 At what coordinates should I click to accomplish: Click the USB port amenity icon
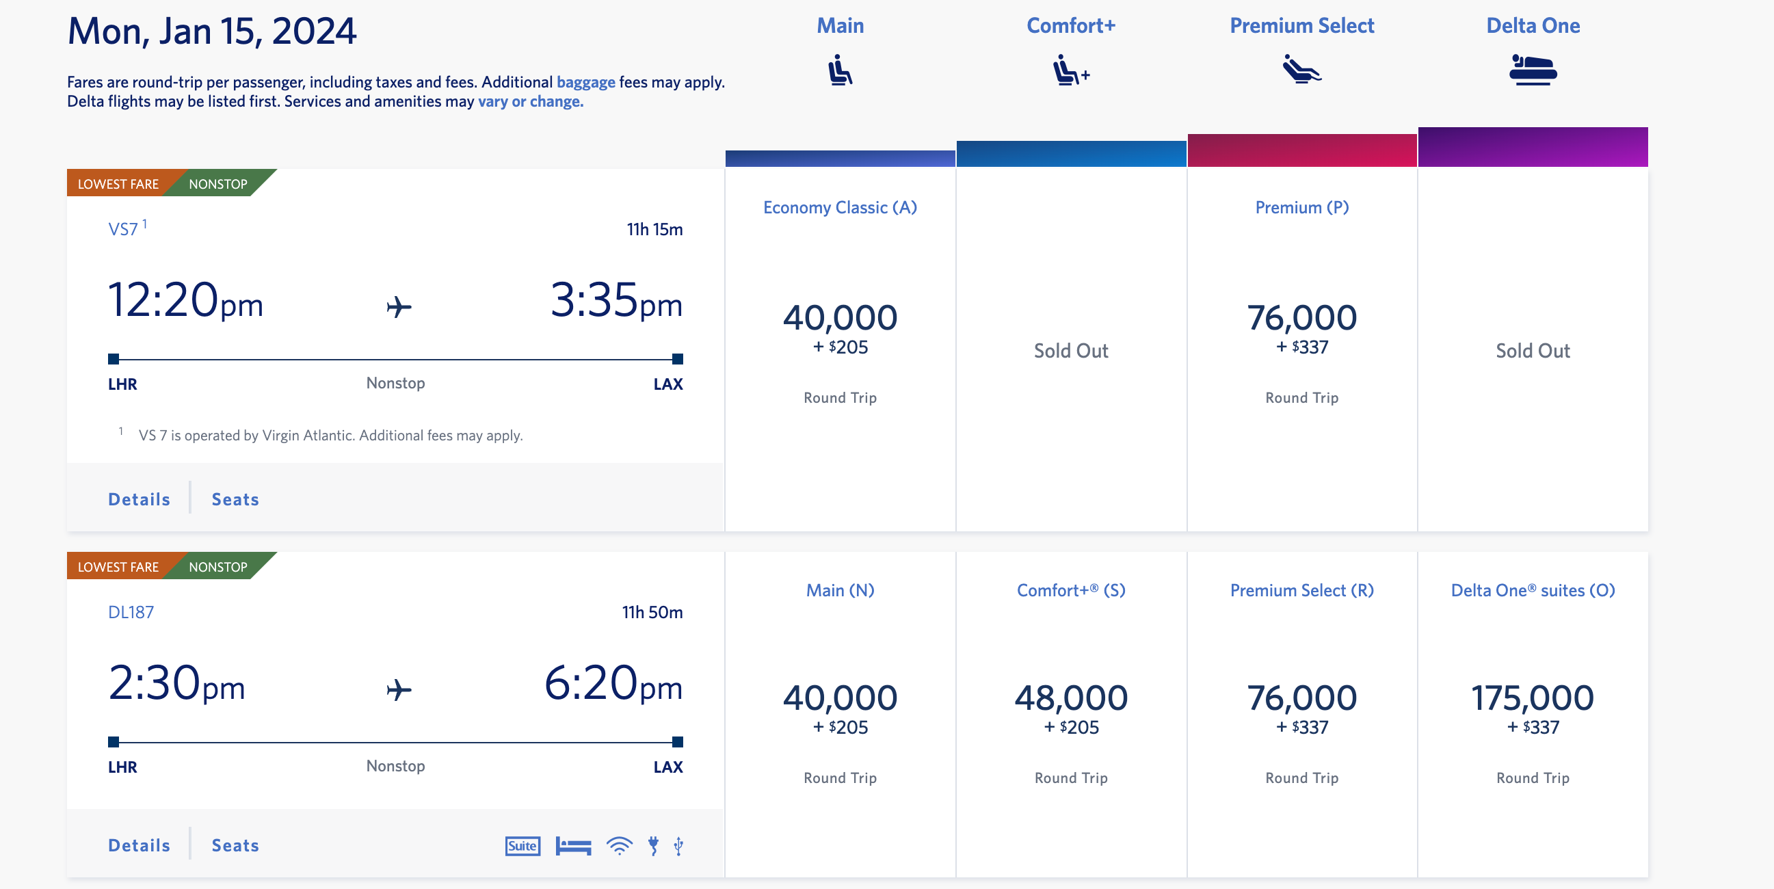(x=678, y=846)
